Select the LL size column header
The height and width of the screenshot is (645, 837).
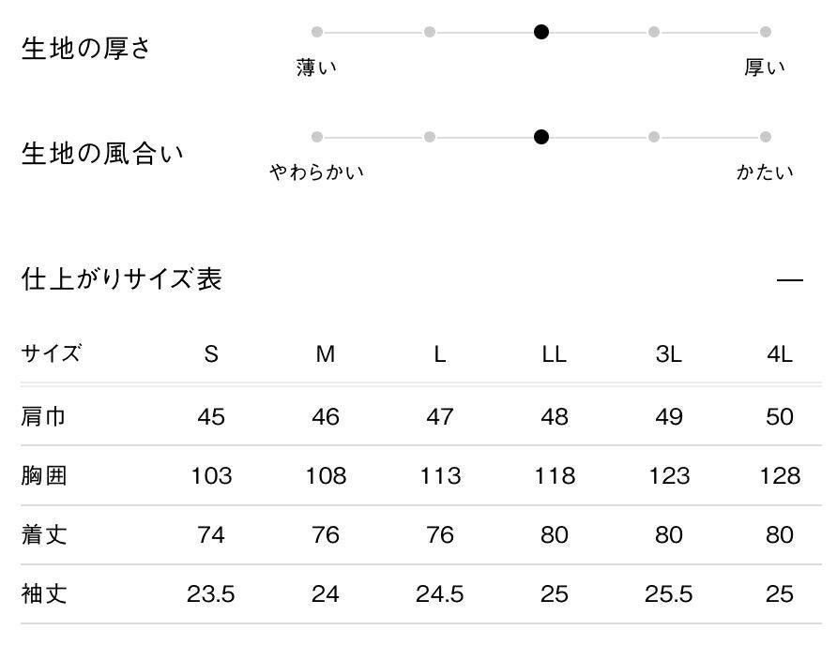point(555,354)
